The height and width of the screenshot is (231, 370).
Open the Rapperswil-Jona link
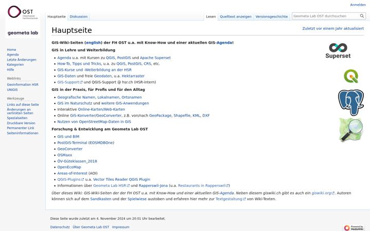click(x=153, y=185)
